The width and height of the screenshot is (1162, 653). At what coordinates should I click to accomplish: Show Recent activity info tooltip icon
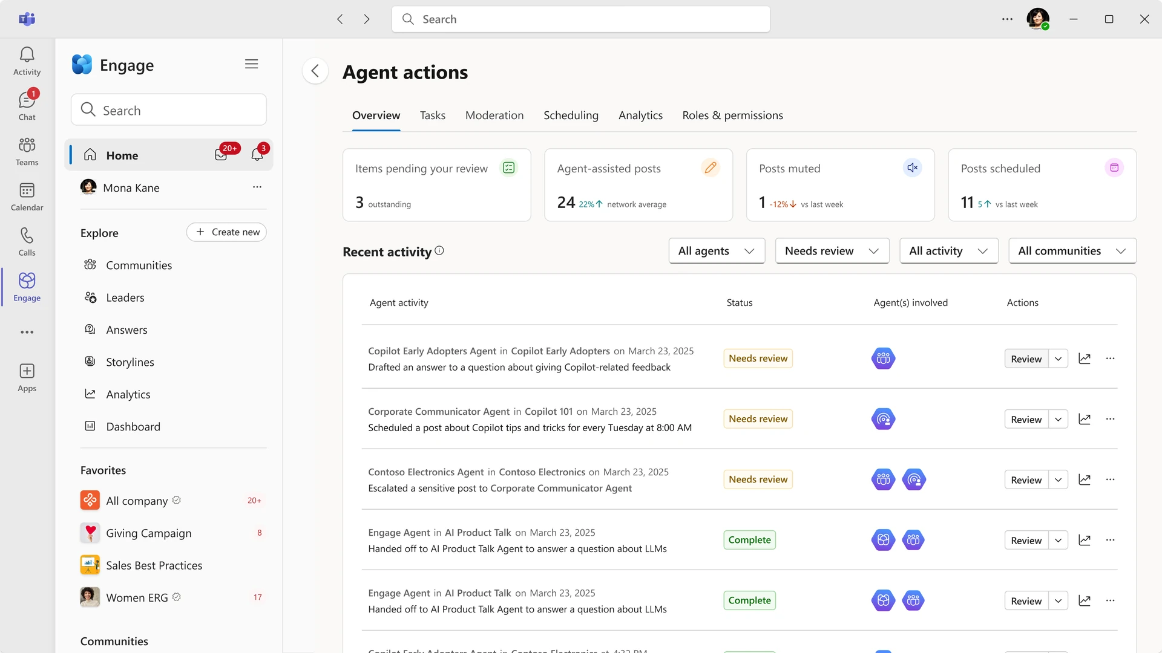pos(439,250)
